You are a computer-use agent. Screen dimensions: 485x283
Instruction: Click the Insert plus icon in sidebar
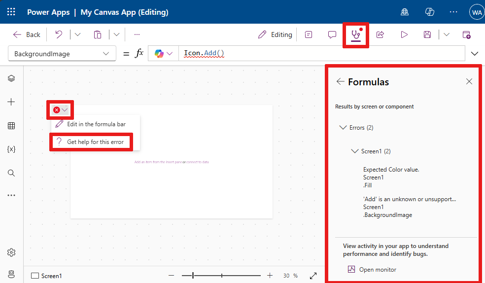coord(11,102)
